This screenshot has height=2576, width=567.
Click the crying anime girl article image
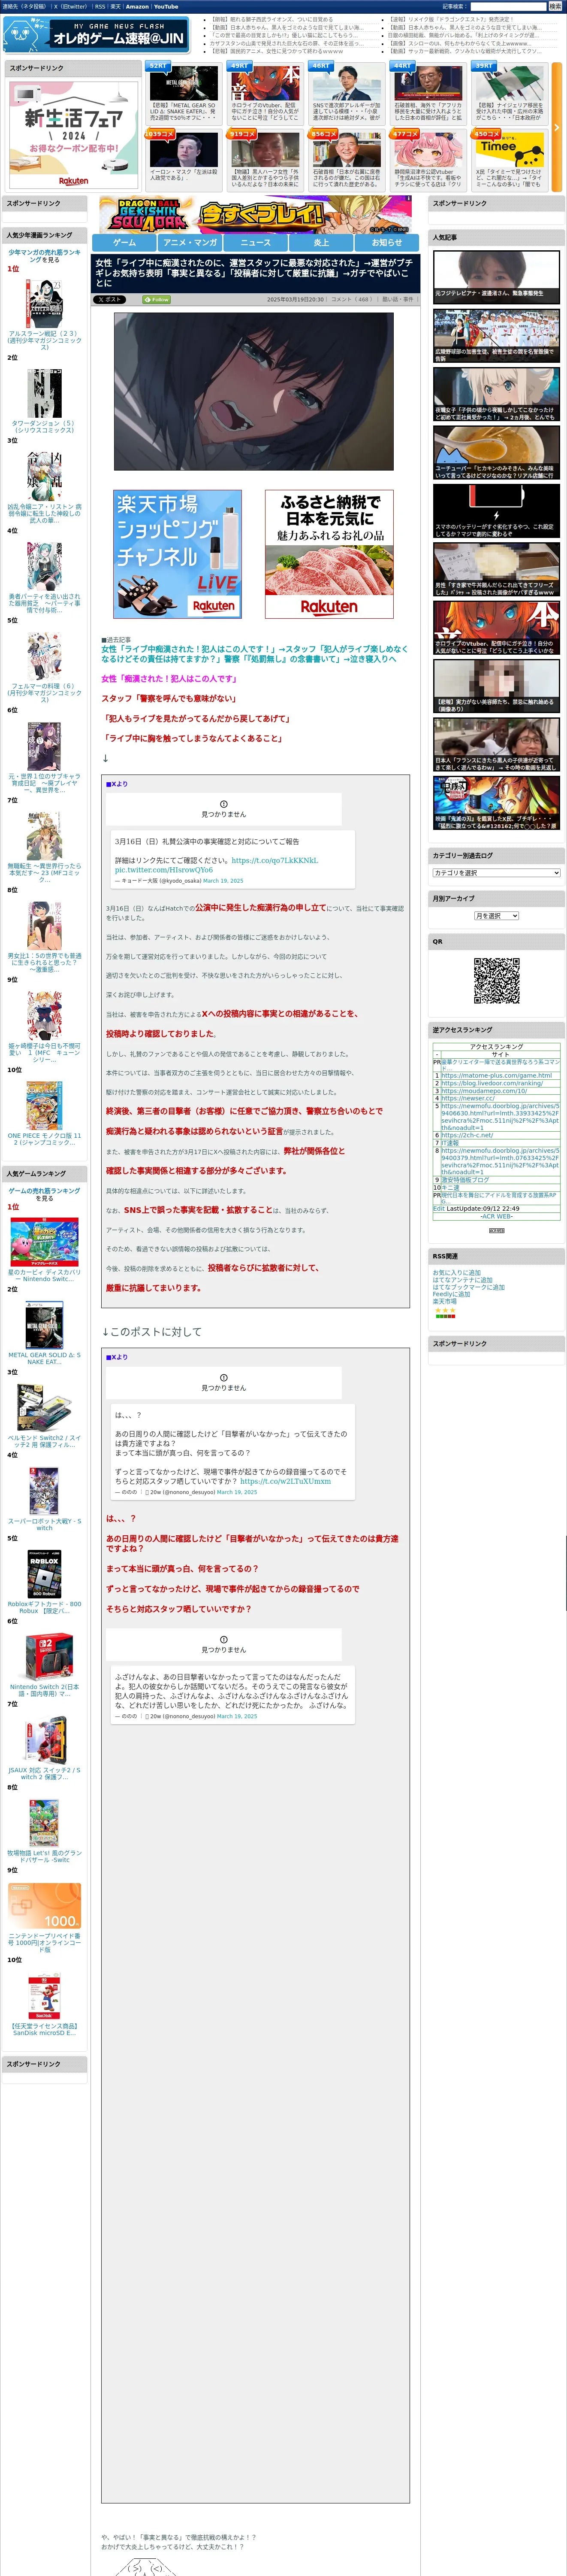point(253,391)
